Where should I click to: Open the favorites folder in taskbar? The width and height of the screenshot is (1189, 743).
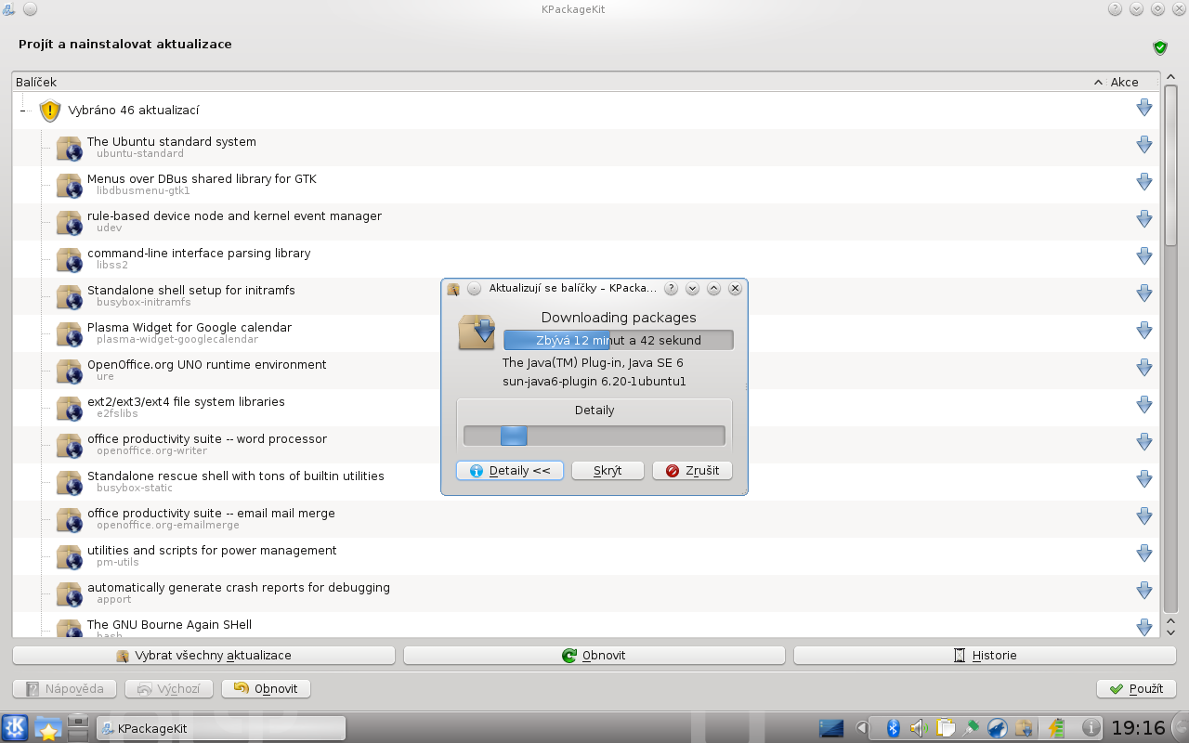click(47, 728)
